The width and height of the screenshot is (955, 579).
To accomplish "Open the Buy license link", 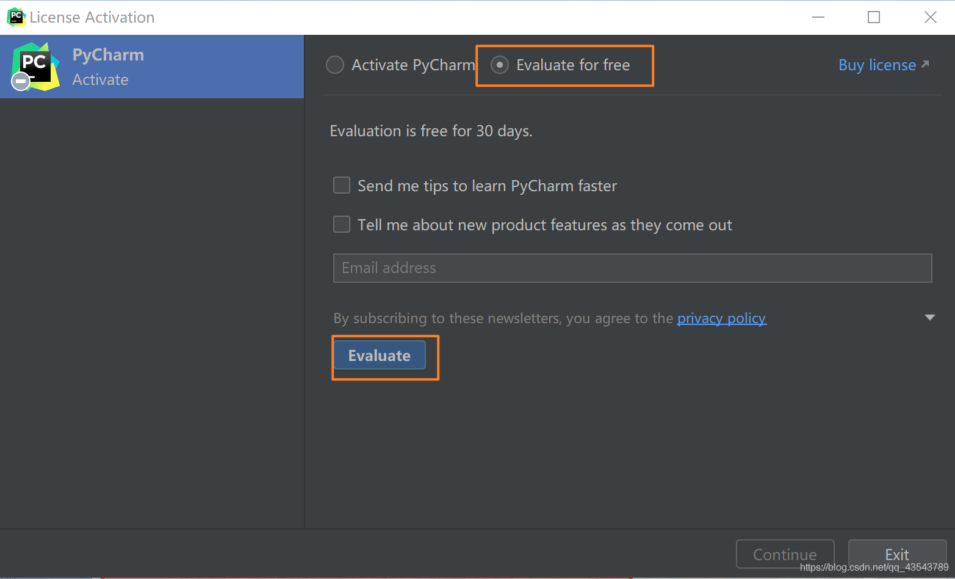I will click(x=877, y=65).
